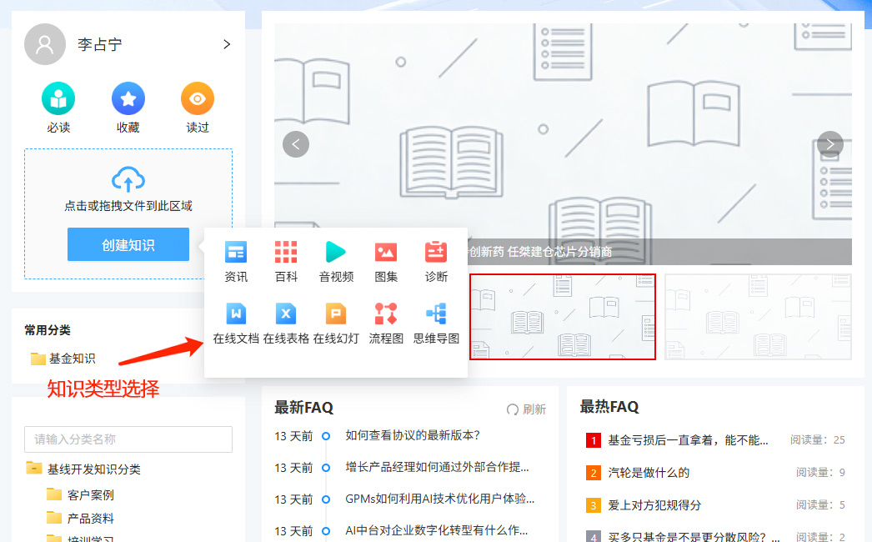Image resolution: width=872 pixels, height=542 pixels.
Task: Focus the 请输入分类名称 search field
Action: click(128, 439)
